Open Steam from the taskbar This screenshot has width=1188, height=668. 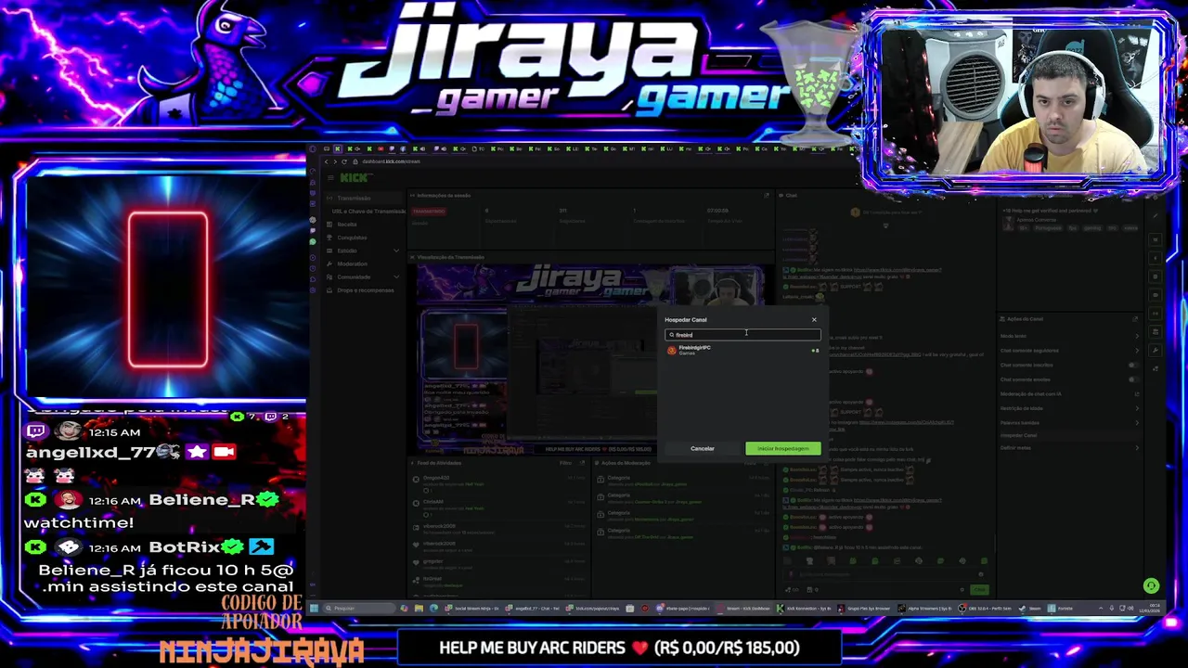(x=1030, y=609)
